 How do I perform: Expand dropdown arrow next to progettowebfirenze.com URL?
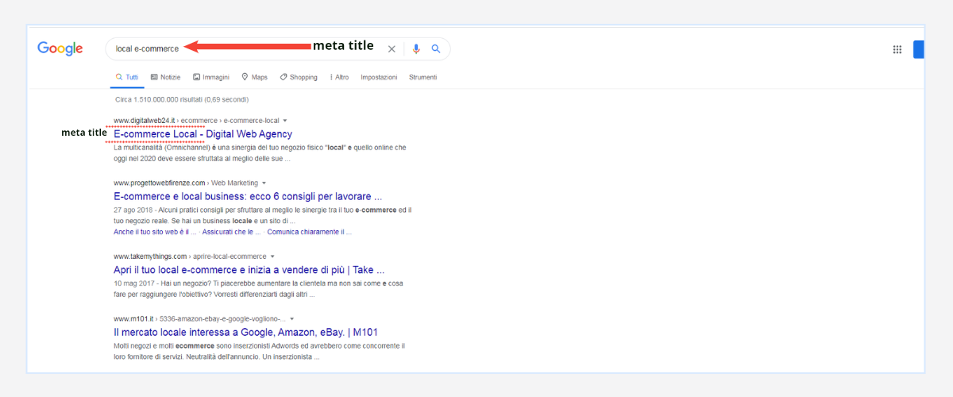pos(264,183)
